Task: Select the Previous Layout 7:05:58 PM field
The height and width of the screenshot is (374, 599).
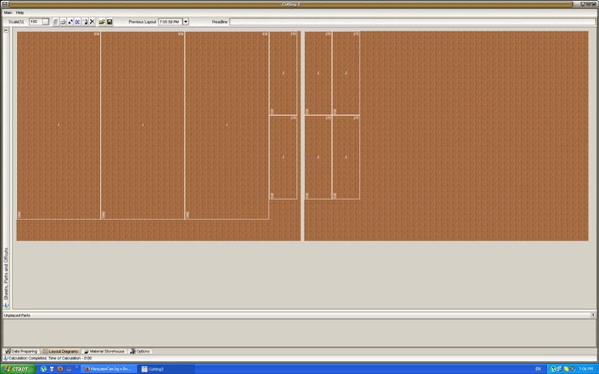Action: click(170, 22)
